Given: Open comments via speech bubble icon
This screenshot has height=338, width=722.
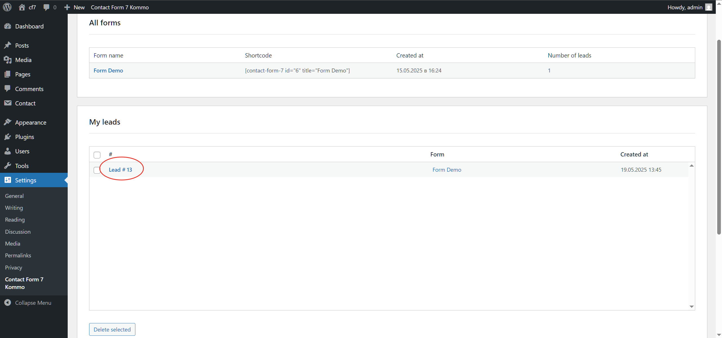Looking at the screenshot, I should coord(46,7).
